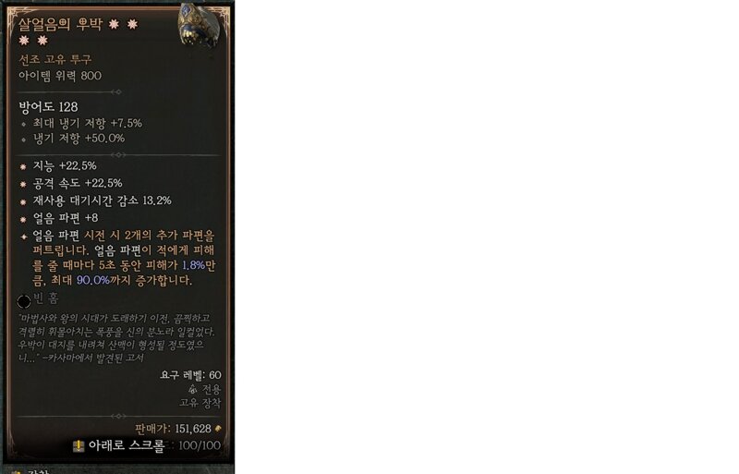Click the bullet star beside 지능 +22.5%

click(23, 166)
